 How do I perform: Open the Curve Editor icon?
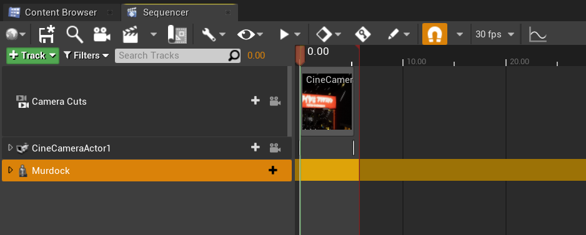pyautogui.click(x=538, y=34)
